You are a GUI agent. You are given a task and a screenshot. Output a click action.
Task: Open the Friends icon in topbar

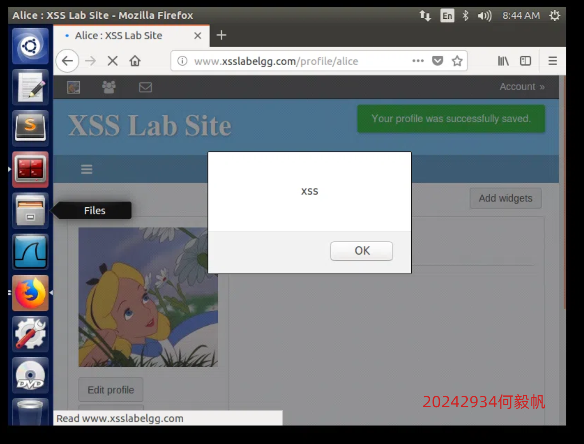tap(109, 87)
